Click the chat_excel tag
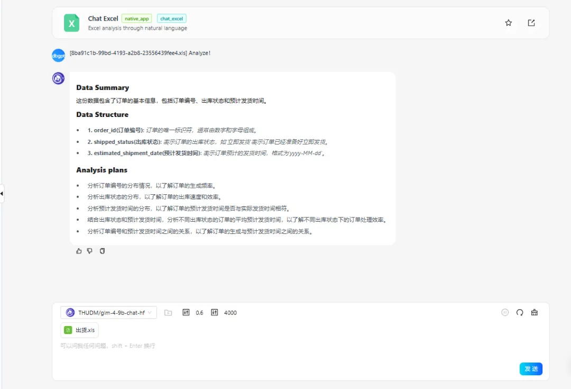Screen dimensions: 571x389 coord(171,19)
